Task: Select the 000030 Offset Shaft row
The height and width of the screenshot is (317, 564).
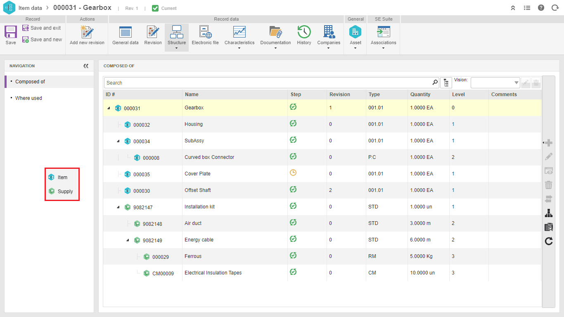Action: pos(322,190)
